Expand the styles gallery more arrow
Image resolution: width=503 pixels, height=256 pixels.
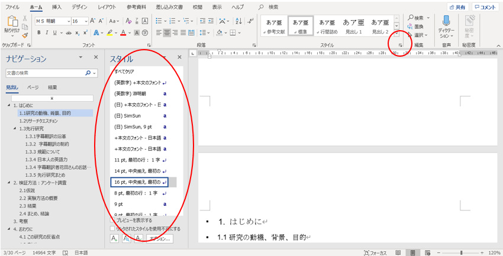pos(396,33)
